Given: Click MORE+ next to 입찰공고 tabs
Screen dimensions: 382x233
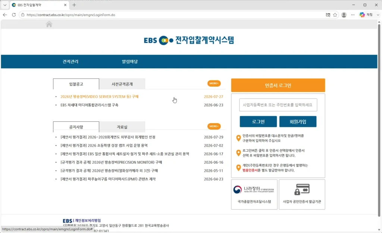Looking at the screenshot, I should coord(214,83).
